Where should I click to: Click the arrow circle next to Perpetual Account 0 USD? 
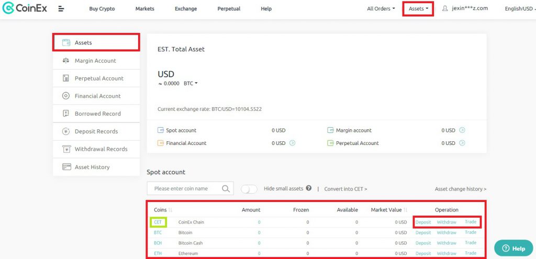[x=462, y=143]
